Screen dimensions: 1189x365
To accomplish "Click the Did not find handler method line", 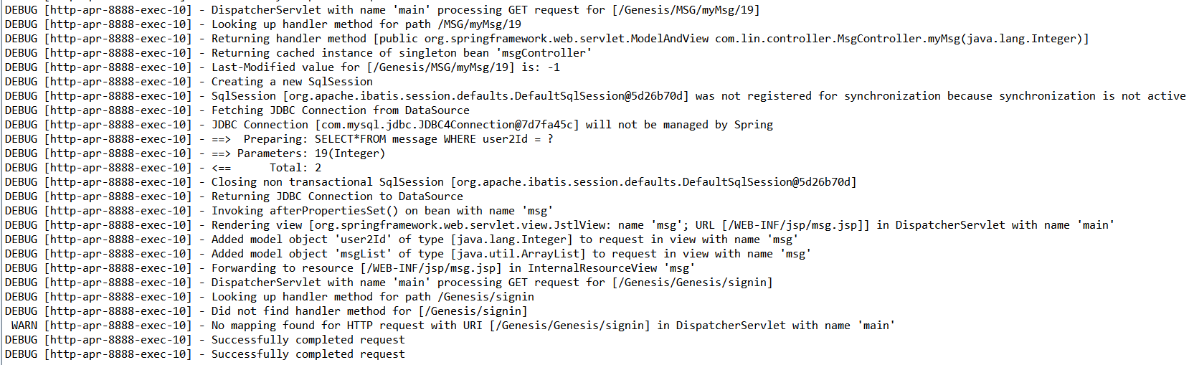I will (x=369, y=311).
